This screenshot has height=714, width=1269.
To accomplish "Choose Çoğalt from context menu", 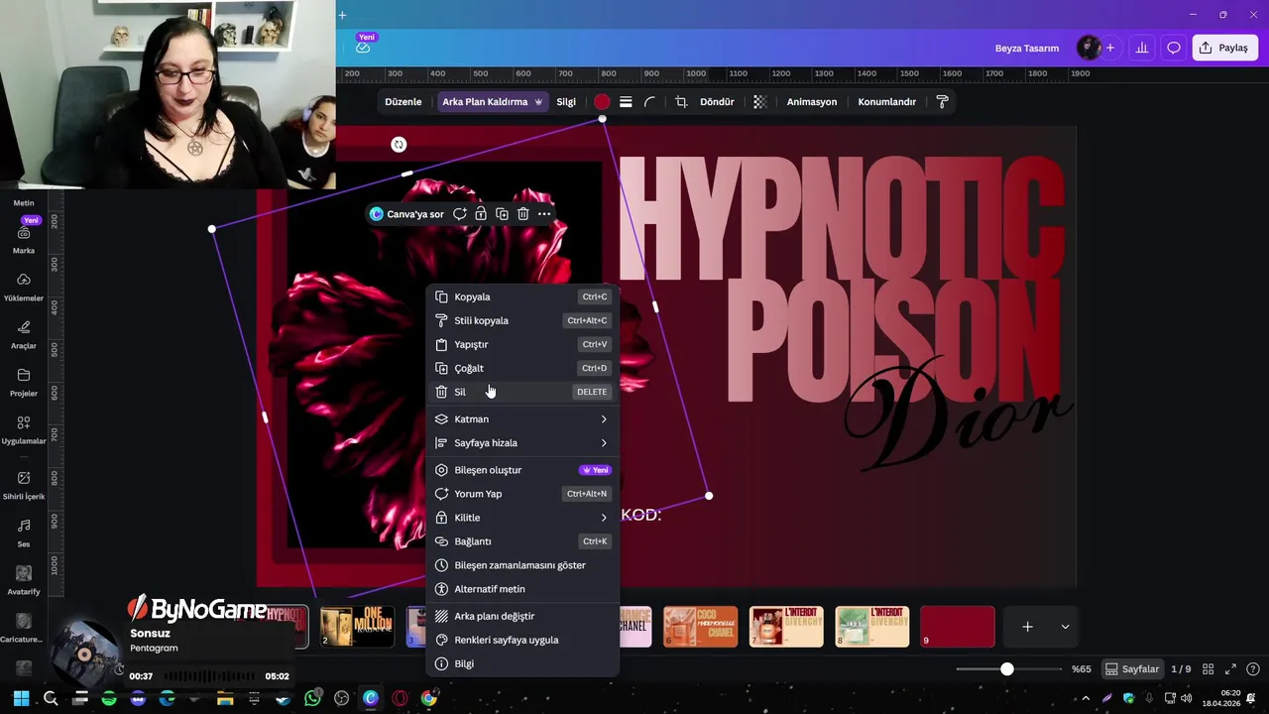I will tap(522, 368).
